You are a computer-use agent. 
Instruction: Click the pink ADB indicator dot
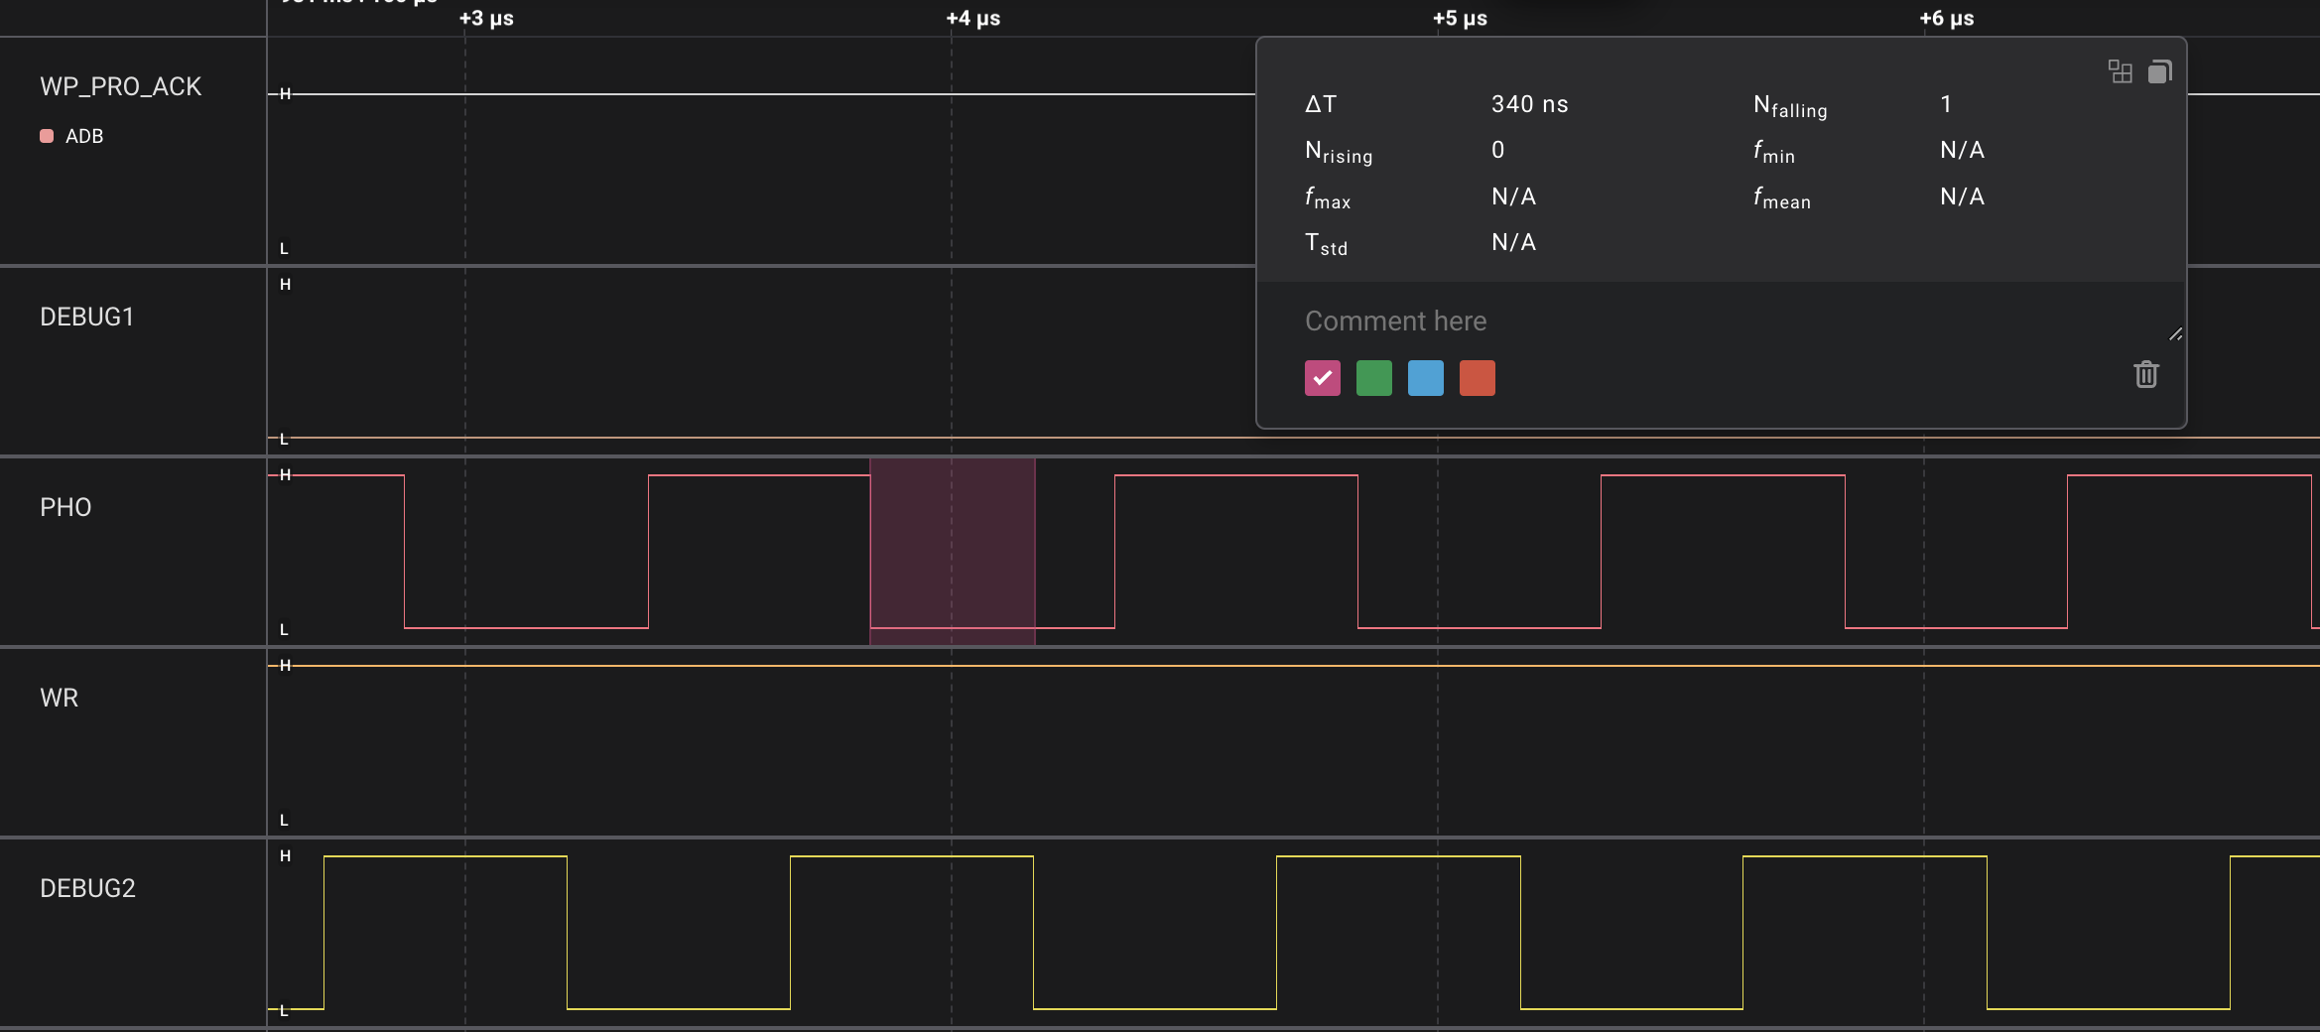tap(46, 136)
